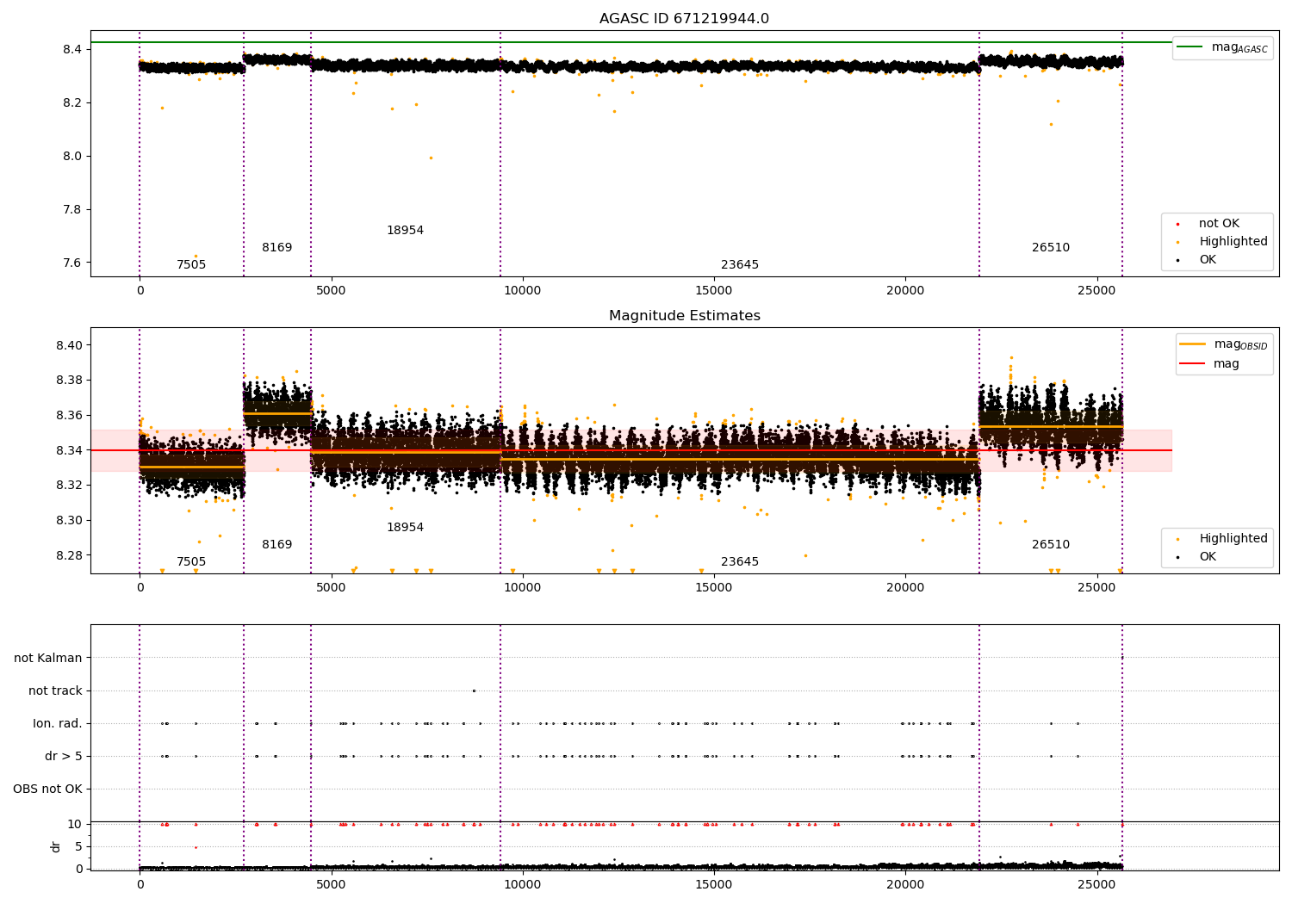Click obsid label 18954 in AGASC plot
Image resolution: width=1292 pixels, height=904 pixels.
405,231
